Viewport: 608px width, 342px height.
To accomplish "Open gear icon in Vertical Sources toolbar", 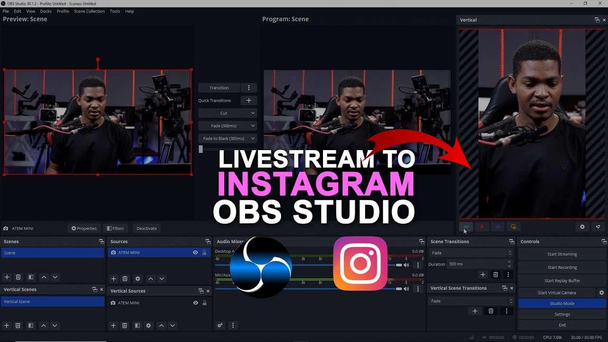I will [x=149, y=325].
